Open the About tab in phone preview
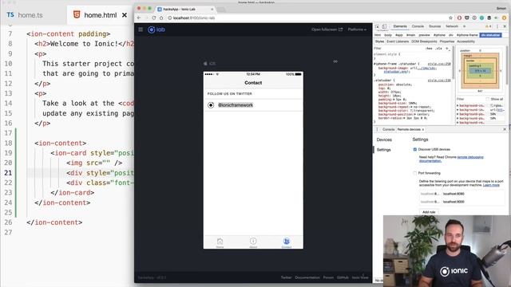511x287 pixels. [253, 242]
